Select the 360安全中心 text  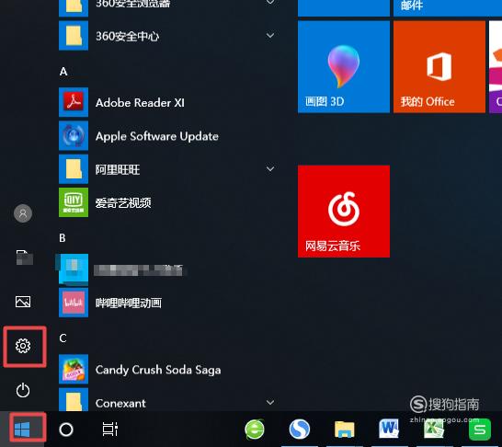[127, 36]
